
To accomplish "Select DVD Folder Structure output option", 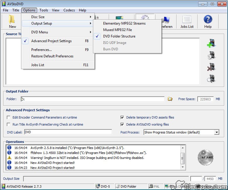I will tap(127, 36).
